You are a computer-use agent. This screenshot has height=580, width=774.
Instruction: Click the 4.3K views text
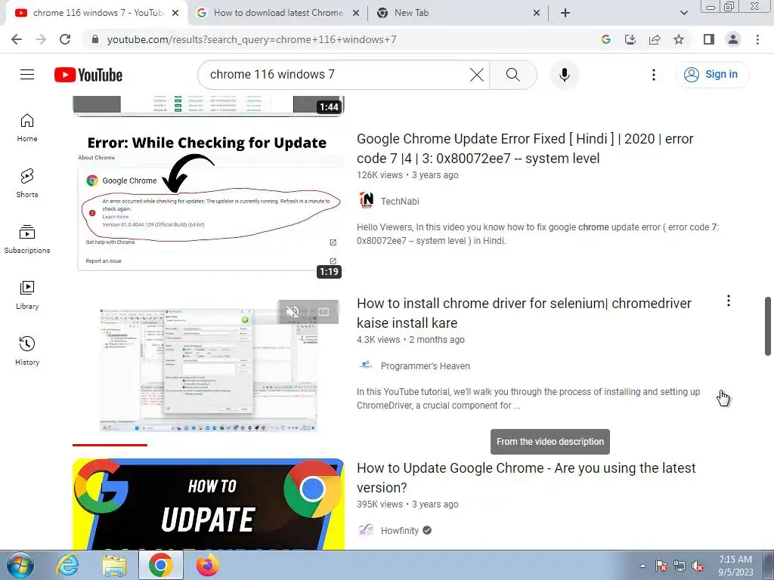(379, 339)
